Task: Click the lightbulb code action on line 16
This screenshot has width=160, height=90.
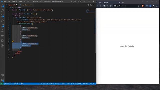Action: coord(13,41)
